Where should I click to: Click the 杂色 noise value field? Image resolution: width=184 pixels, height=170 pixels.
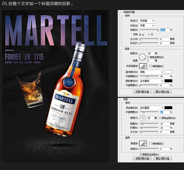click(x=165, y=149)
